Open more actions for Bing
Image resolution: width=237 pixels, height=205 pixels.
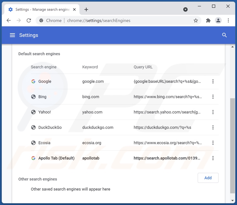click(213, 97)
